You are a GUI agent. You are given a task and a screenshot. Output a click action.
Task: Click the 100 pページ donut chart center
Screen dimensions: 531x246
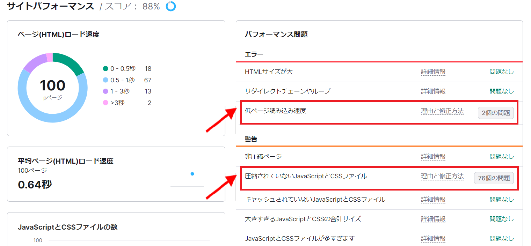point(52,88)
